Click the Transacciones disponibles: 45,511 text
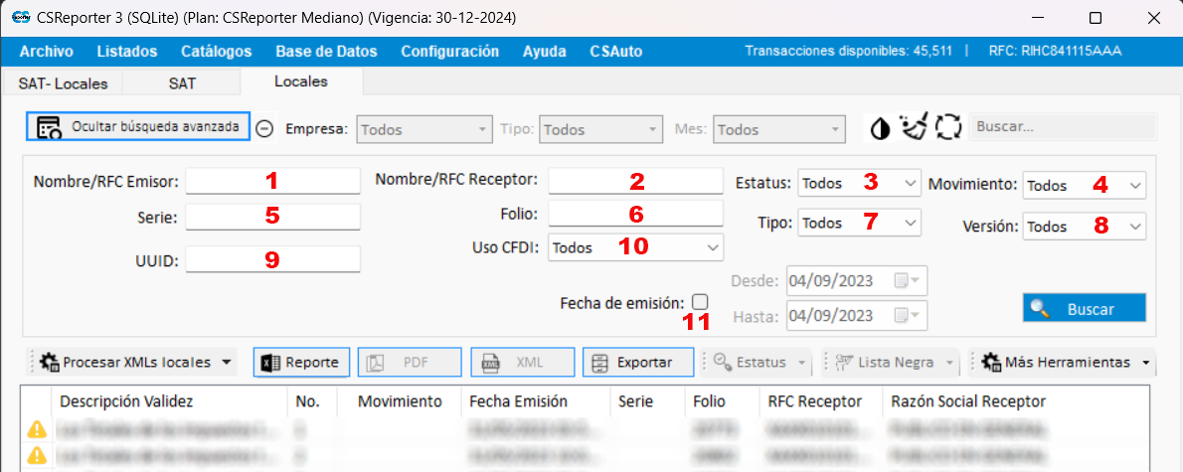The width and height of the screenshot is (1183, 472). tap(848, 52)
